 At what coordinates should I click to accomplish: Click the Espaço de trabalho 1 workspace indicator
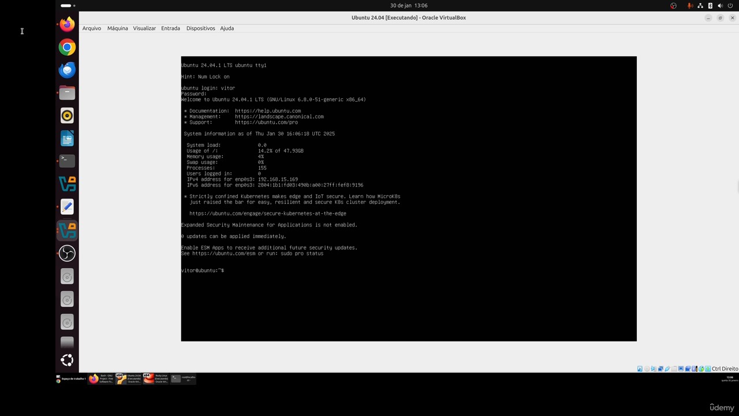pyautogui.click(x=70, y=379)
